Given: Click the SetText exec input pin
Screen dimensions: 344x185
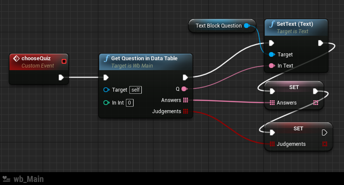Looking at the screenshot, I should coord(272,43).
